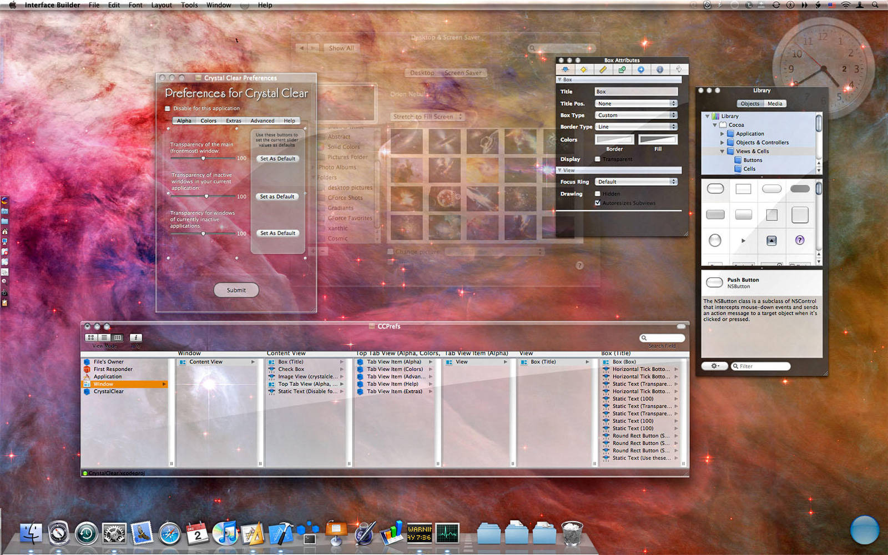Image resolution: width=888 pixels, height=555 pixels.
Task: Click the Fill color well
Action: [x=658, y=140]
